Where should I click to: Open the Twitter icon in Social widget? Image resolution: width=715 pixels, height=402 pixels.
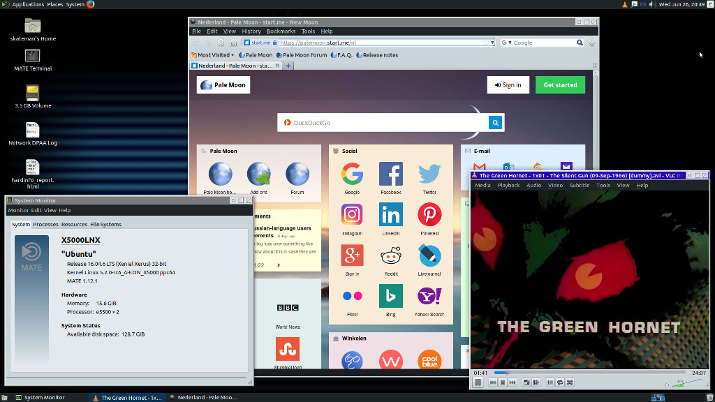(x=429, y=174)
